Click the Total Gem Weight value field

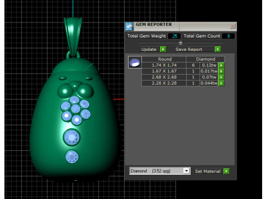(174, 36)
